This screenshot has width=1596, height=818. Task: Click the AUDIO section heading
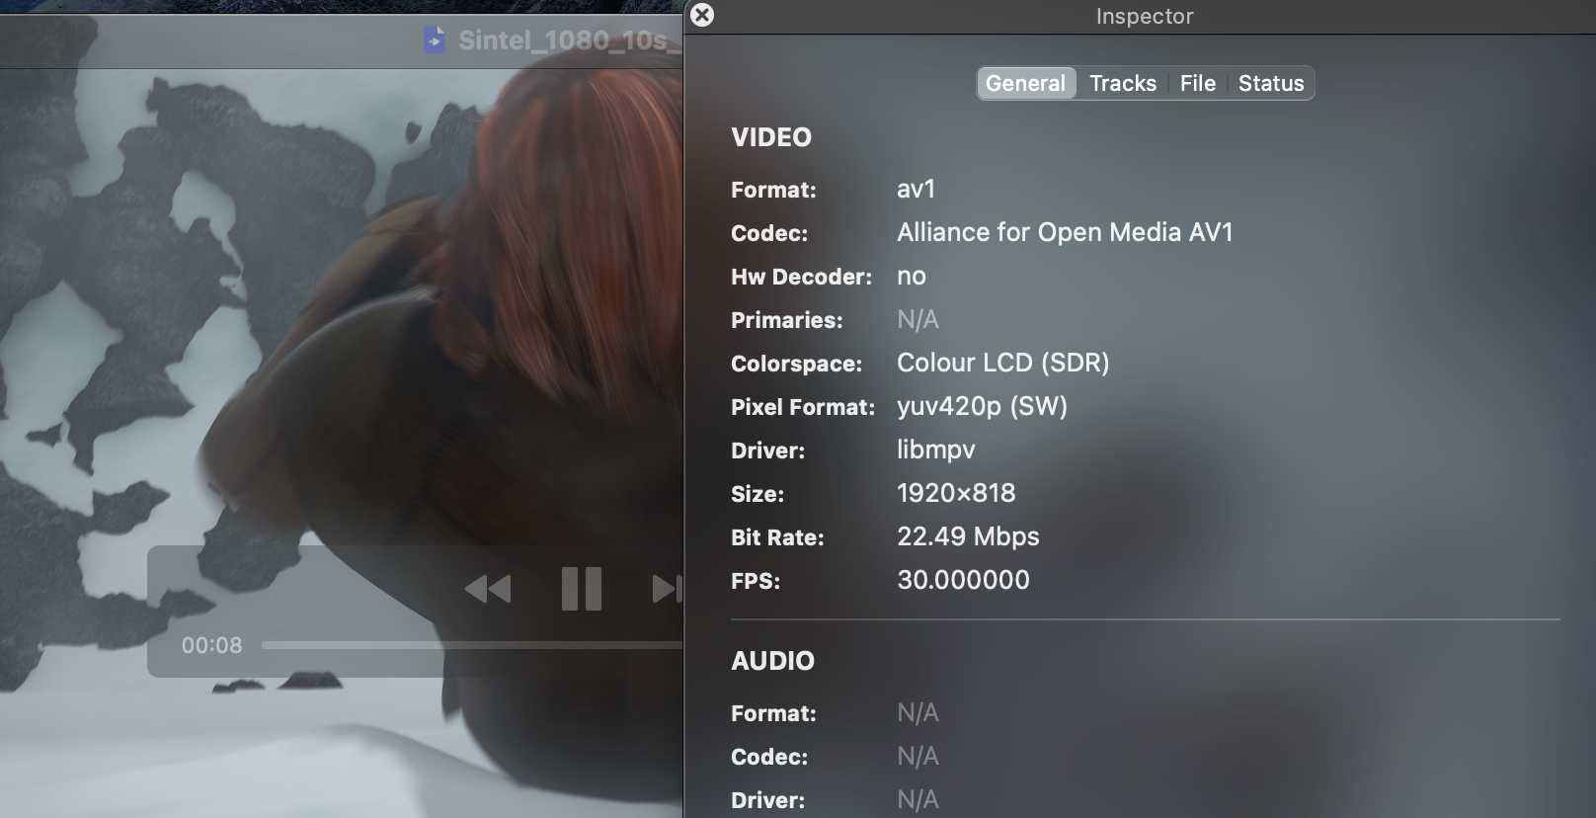pos(772,661)
